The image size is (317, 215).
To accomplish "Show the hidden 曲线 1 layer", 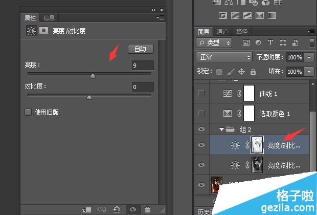I will click(201, 93).
